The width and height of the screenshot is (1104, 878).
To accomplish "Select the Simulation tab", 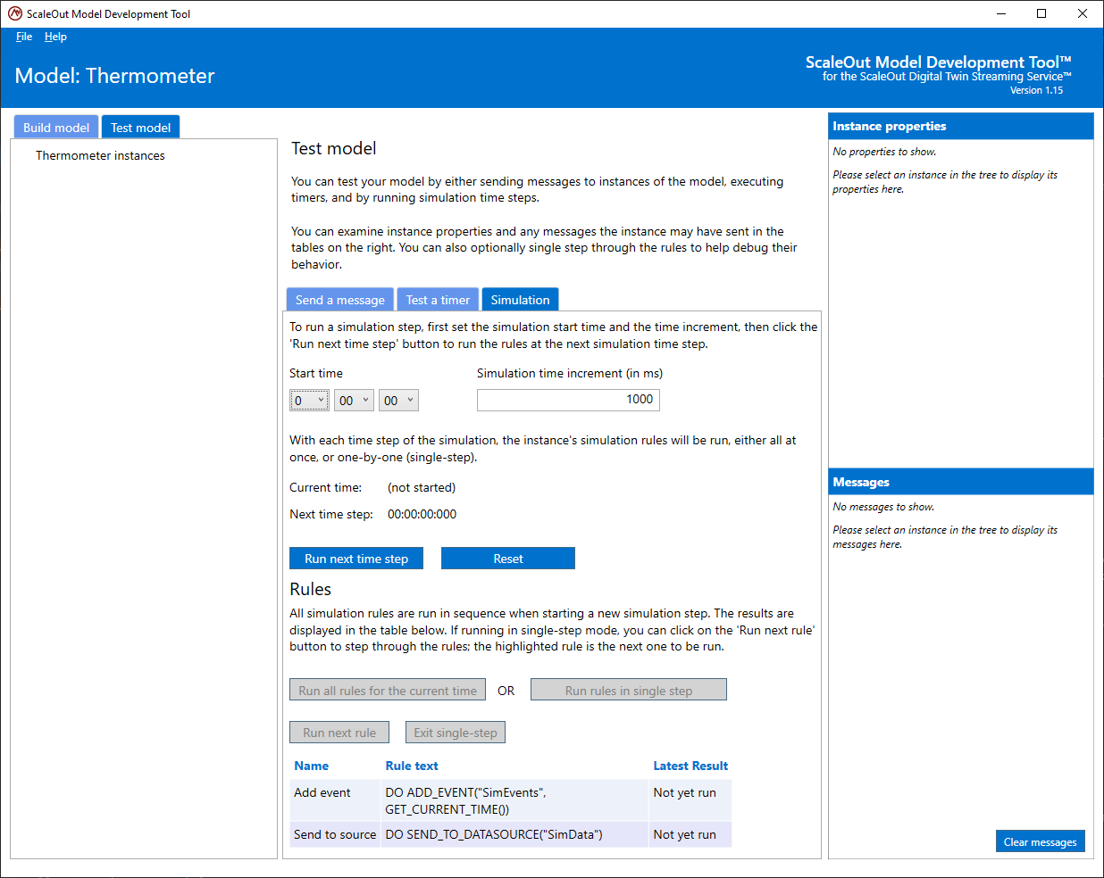I will (520, 300).
